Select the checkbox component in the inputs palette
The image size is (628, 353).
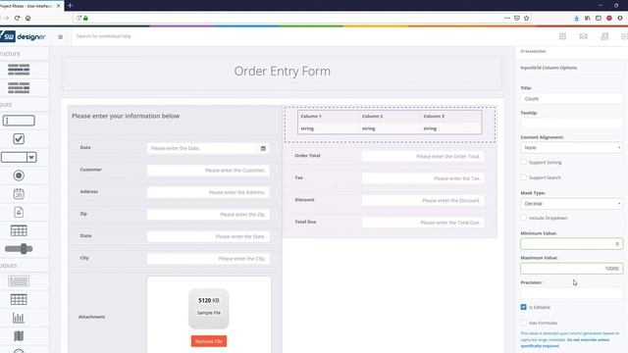[19, 139]
